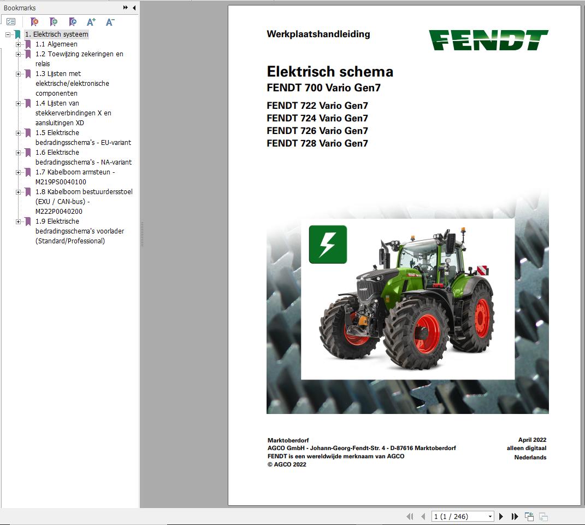This screenshot has height=525, width=585.
Task: Click the bookmark icon beside 1.2 Toewijzing zekeringen
Action: (28, 54)
